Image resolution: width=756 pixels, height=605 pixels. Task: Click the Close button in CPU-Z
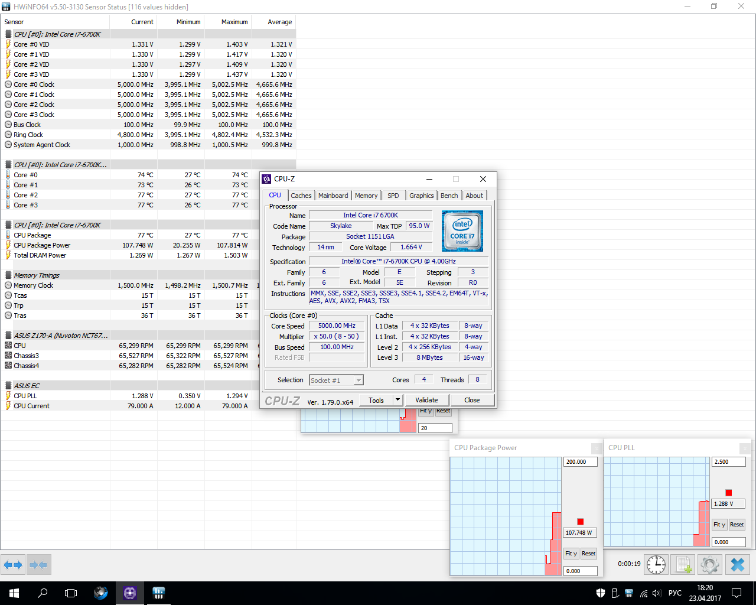point(472,400)
